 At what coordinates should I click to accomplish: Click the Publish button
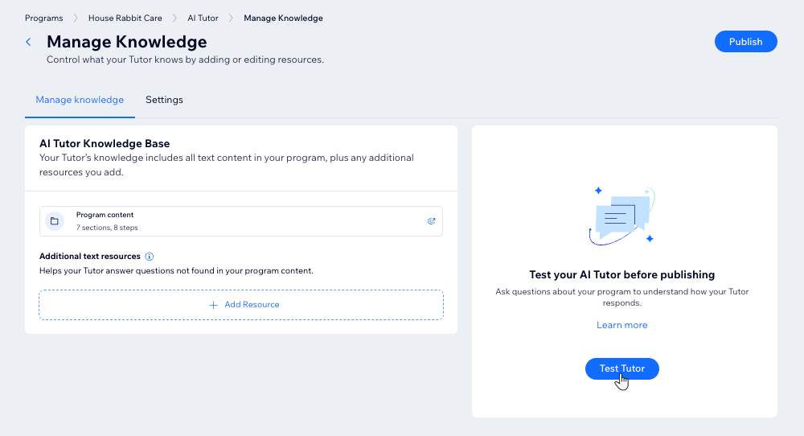click(x=745, y=42)
